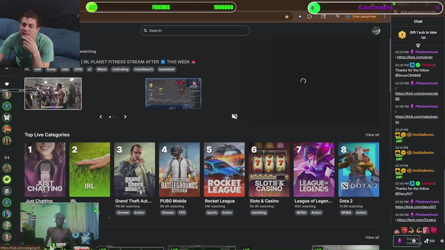Click the Send a message chat input
The height and width of the screenshot is (250, 445).
pos(407,241)
